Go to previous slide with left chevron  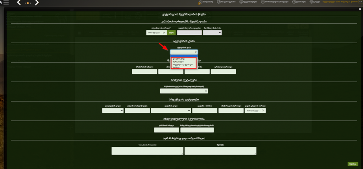(x=19, y=3)
